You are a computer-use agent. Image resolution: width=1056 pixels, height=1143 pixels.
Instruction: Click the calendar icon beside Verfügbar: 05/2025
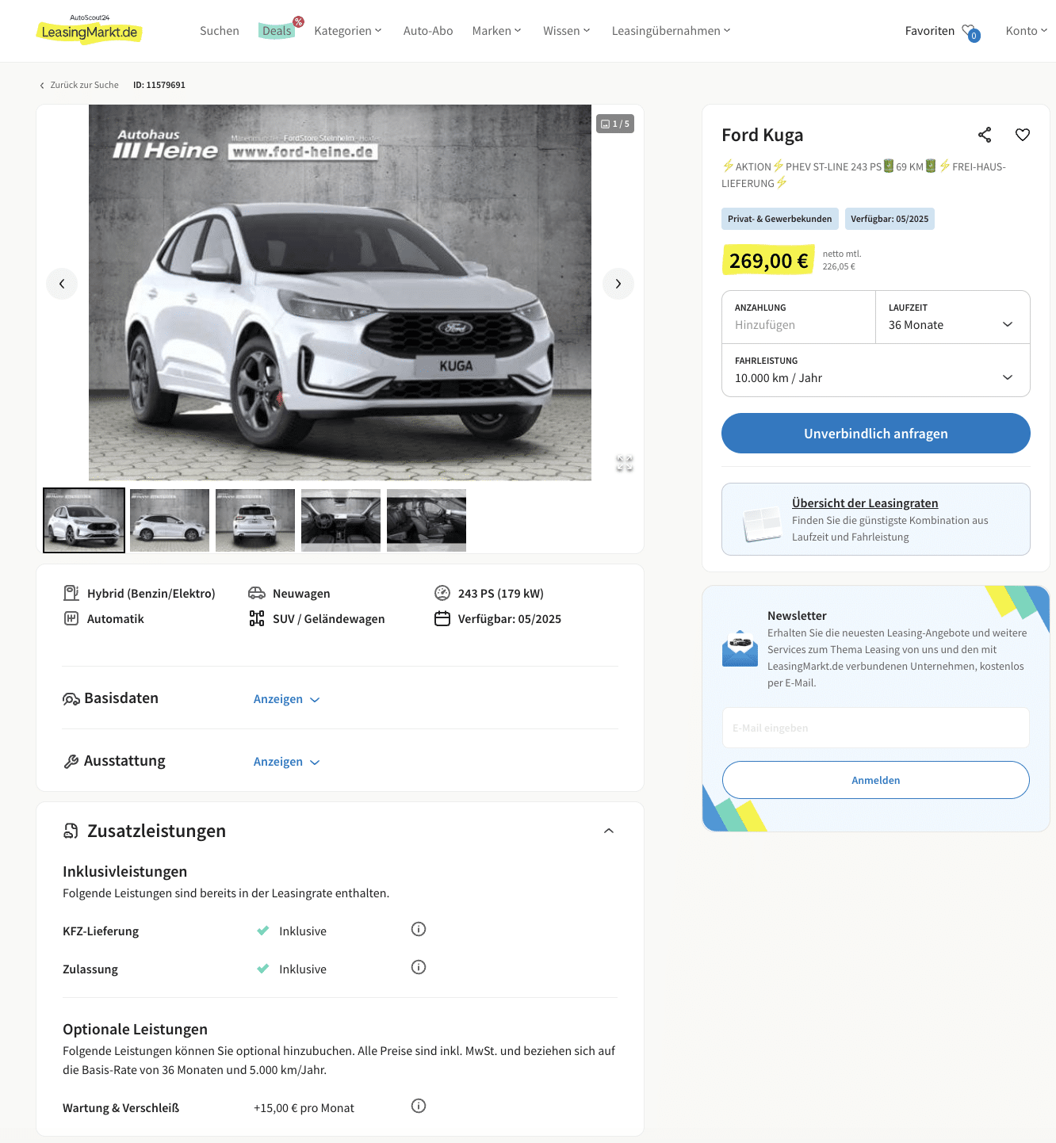(x=442, y=618)
